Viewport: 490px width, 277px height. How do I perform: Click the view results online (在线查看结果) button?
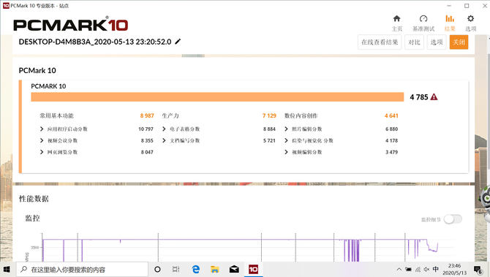click(380, 42)
